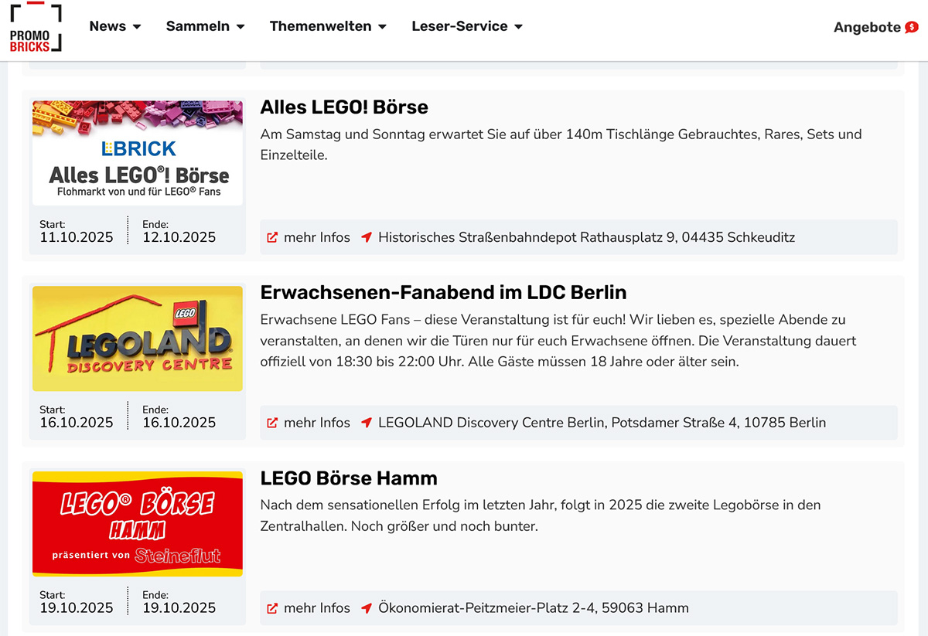Image resolution: width=928 pixels, height=636 pixels.
Task: Expand the Themenwelten dropdown arrow
Action: (382, 27)
